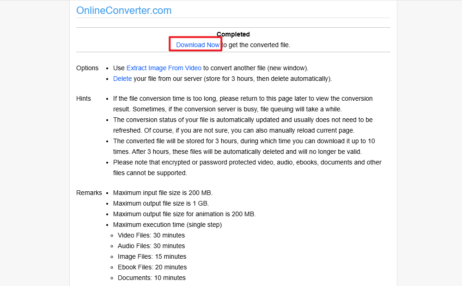This screenshot has width=462, height=286.
Task: Click Delete link to remove your file
Action: 122,79
